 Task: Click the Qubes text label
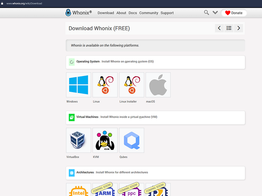(123, 157)
